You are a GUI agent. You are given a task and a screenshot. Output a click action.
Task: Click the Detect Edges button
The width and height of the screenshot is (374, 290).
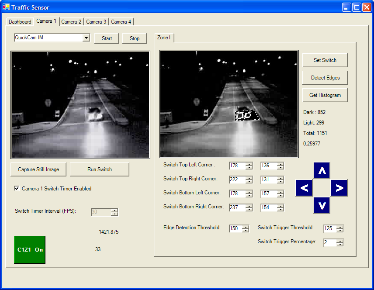point(325,78)
